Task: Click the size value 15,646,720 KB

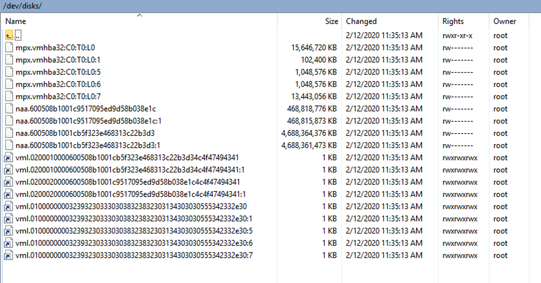Action: [x=314, y=48]
